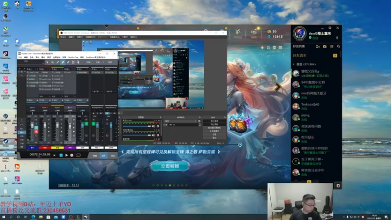The height and width of the screenshot is (220, 391).
Task: Open Studio One title menu item
Action: click(73, 57)
